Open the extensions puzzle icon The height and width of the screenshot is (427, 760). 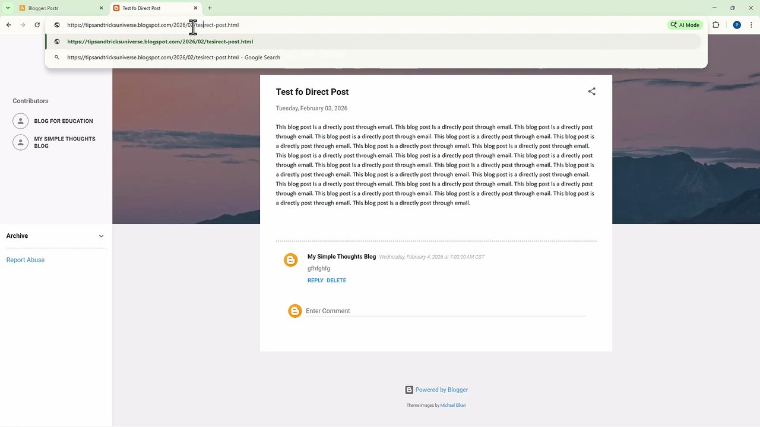coord(715,25)
